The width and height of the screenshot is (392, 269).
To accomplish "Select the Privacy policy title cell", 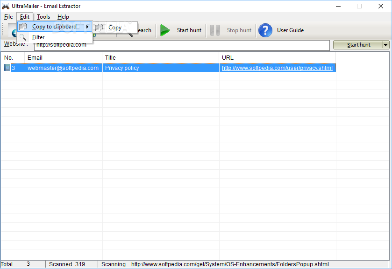I will coord(161,68).
